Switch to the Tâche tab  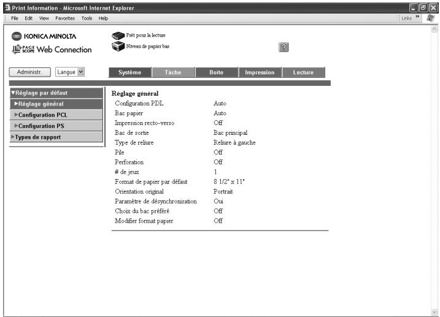pos(173,72)
